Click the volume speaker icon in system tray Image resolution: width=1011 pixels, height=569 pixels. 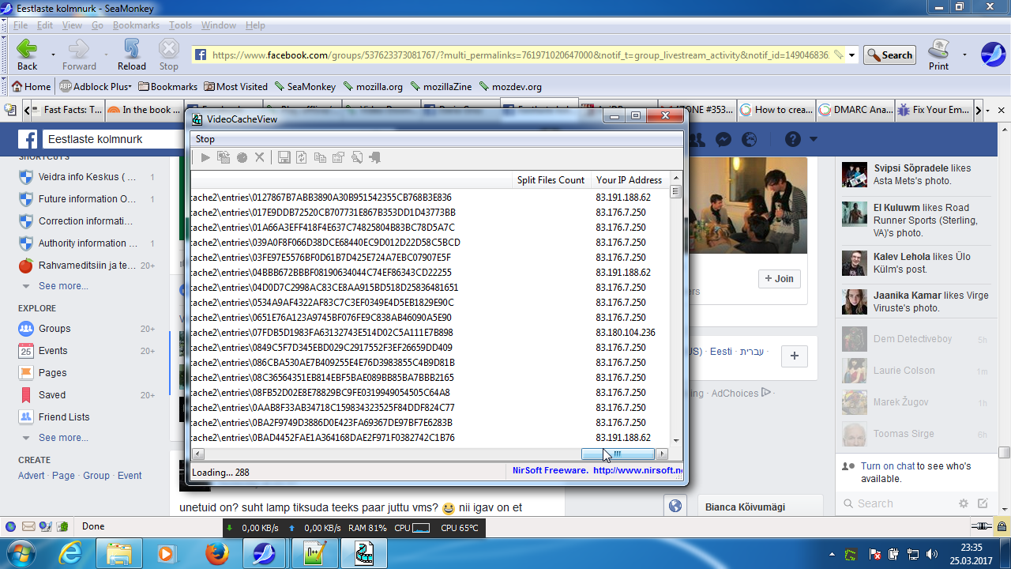(x=932, y=554)
